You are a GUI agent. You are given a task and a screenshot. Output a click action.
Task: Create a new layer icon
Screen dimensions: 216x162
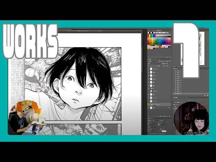tap(167, 116)
